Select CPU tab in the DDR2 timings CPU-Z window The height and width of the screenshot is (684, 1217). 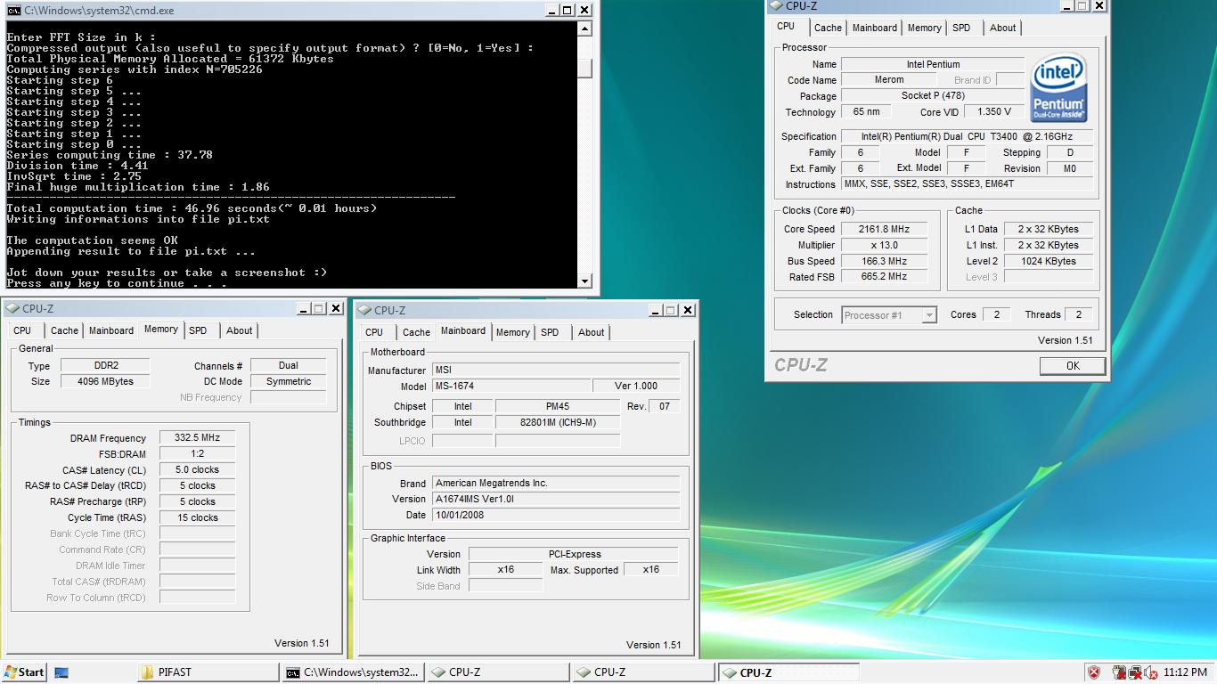(22, 330)
